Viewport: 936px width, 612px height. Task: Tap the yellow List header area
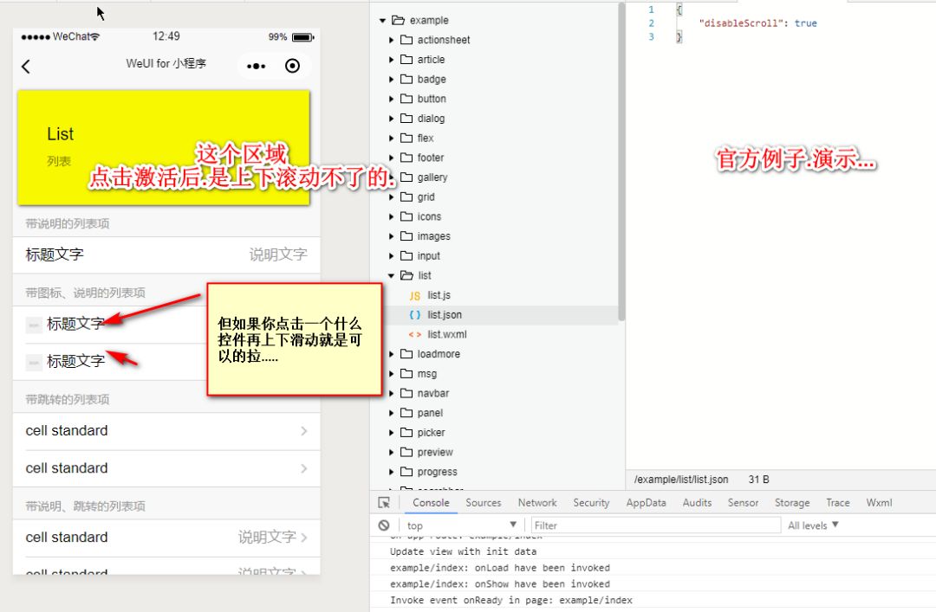pos(164,147)
